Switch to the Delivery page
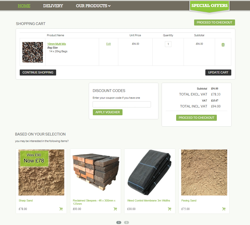Image resolution: width=250 pixels, height=225 pixels. point(53,5)
